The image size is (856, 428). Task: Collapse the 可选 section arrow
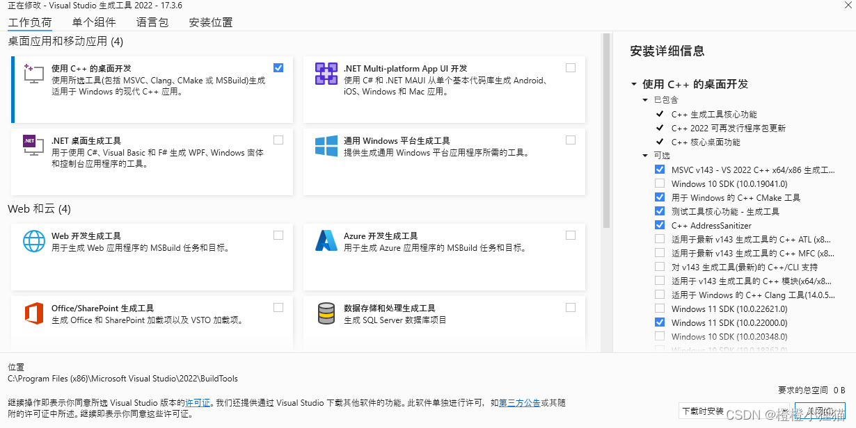(x=646, y=156)
